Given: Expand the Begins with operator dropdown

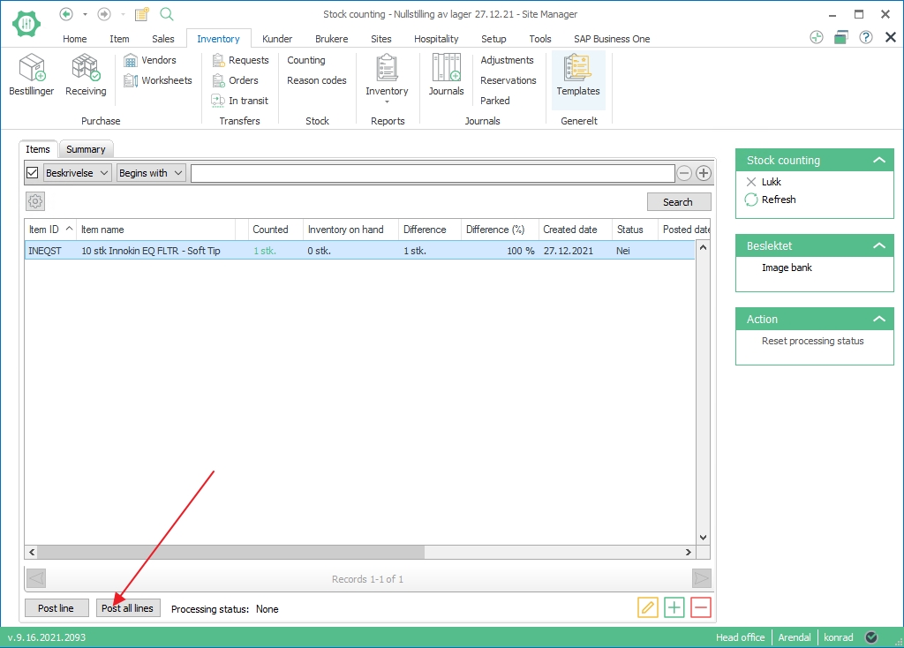Looking at the screenshot, I should coord(151,173).
